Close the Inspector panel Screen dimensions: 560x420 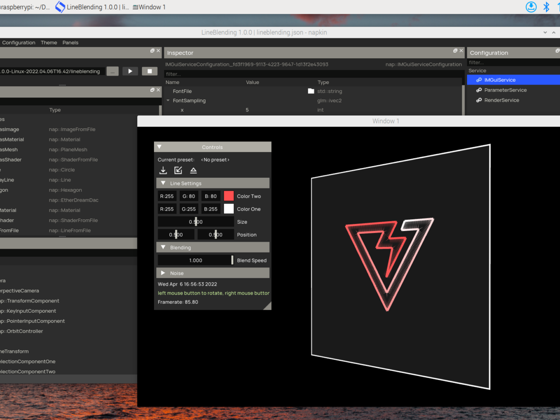pyautogui.click(x=462, y=50)
